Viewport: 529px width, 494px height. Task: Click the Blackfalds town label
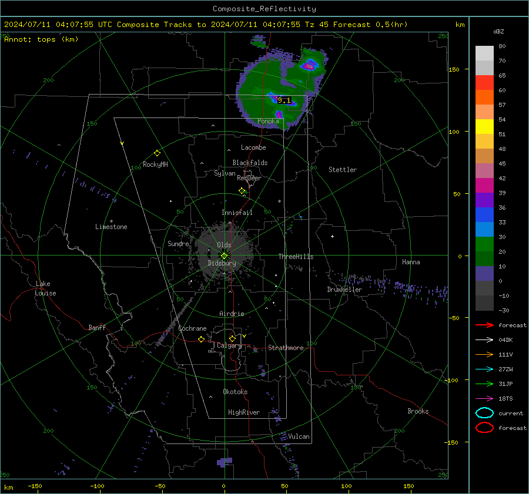(x=250, y=163)
